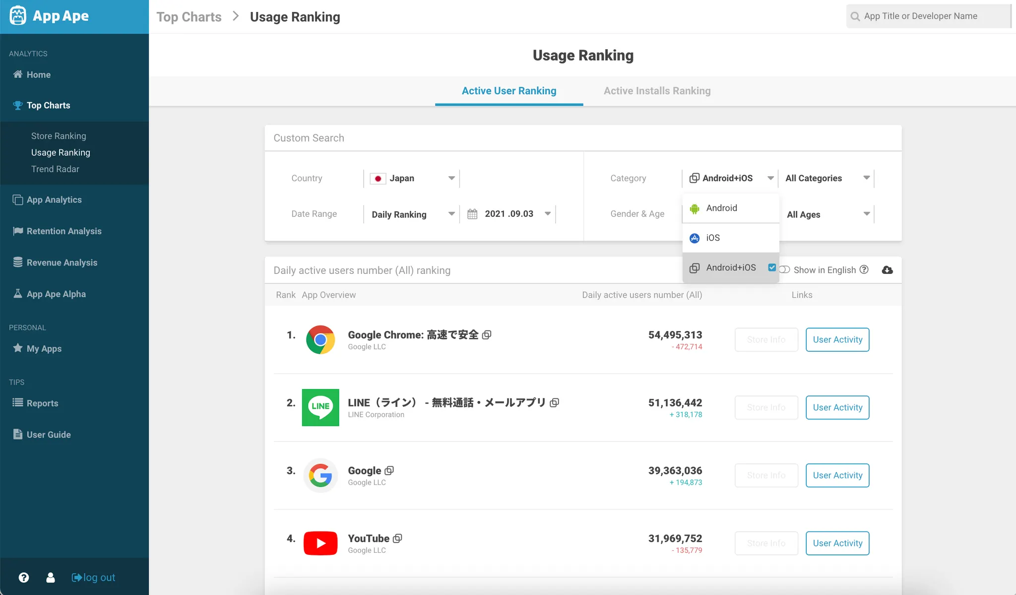The image size is (1016, 595).
Task: Focus the App Title search field
Action: 928,16
